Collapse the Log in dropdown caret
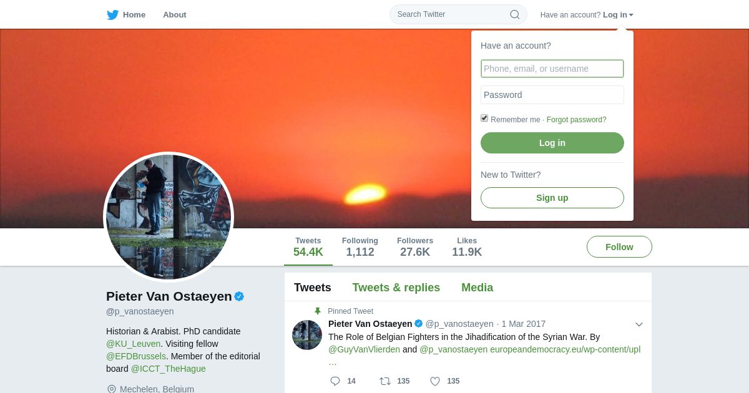 tap(631, 15)
